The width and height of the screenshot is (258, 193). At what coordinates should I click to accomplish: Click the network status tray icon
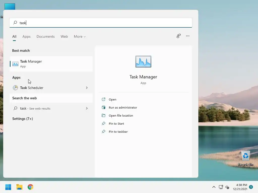tap(221, 187)
